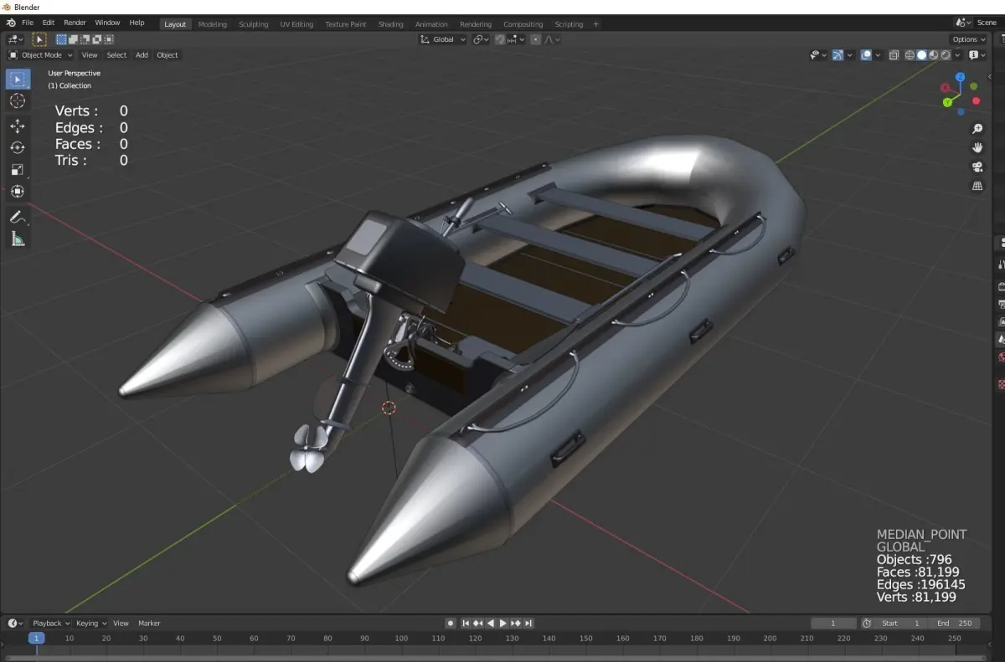
Task: Select the Scale tool
Action: [18, 169]
